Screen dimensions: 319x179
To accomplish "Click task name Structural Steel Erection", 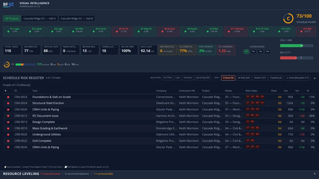I will 48,103.
